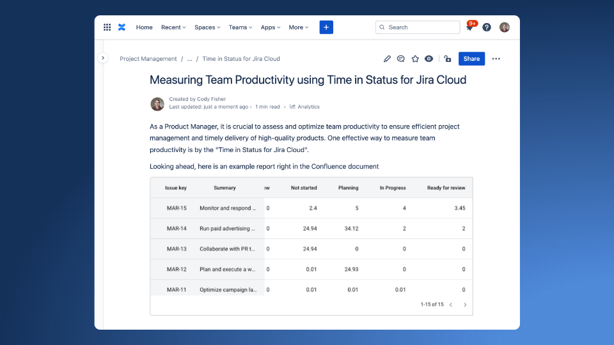Open the Cody Fisher author link
Viewport: 614px width, 345px height.
(211, 99)
